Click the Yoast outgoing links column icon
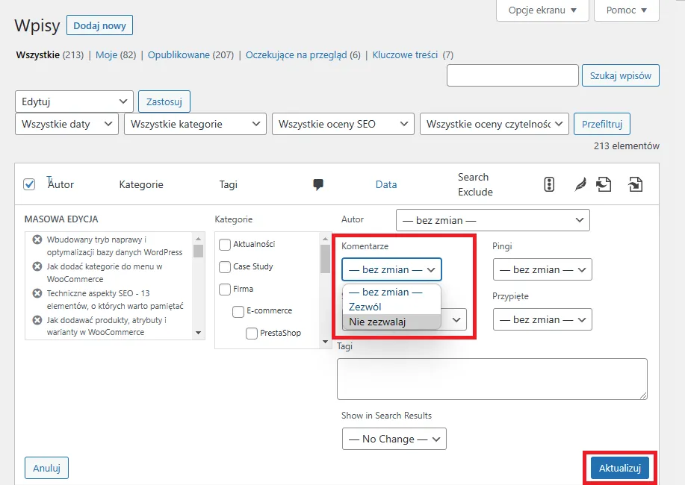The image size is (685, 485). click(x=604, y=184)
